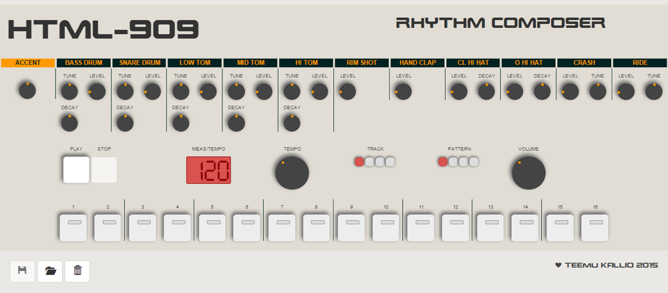Click the large Volume knob

[528, 172]
